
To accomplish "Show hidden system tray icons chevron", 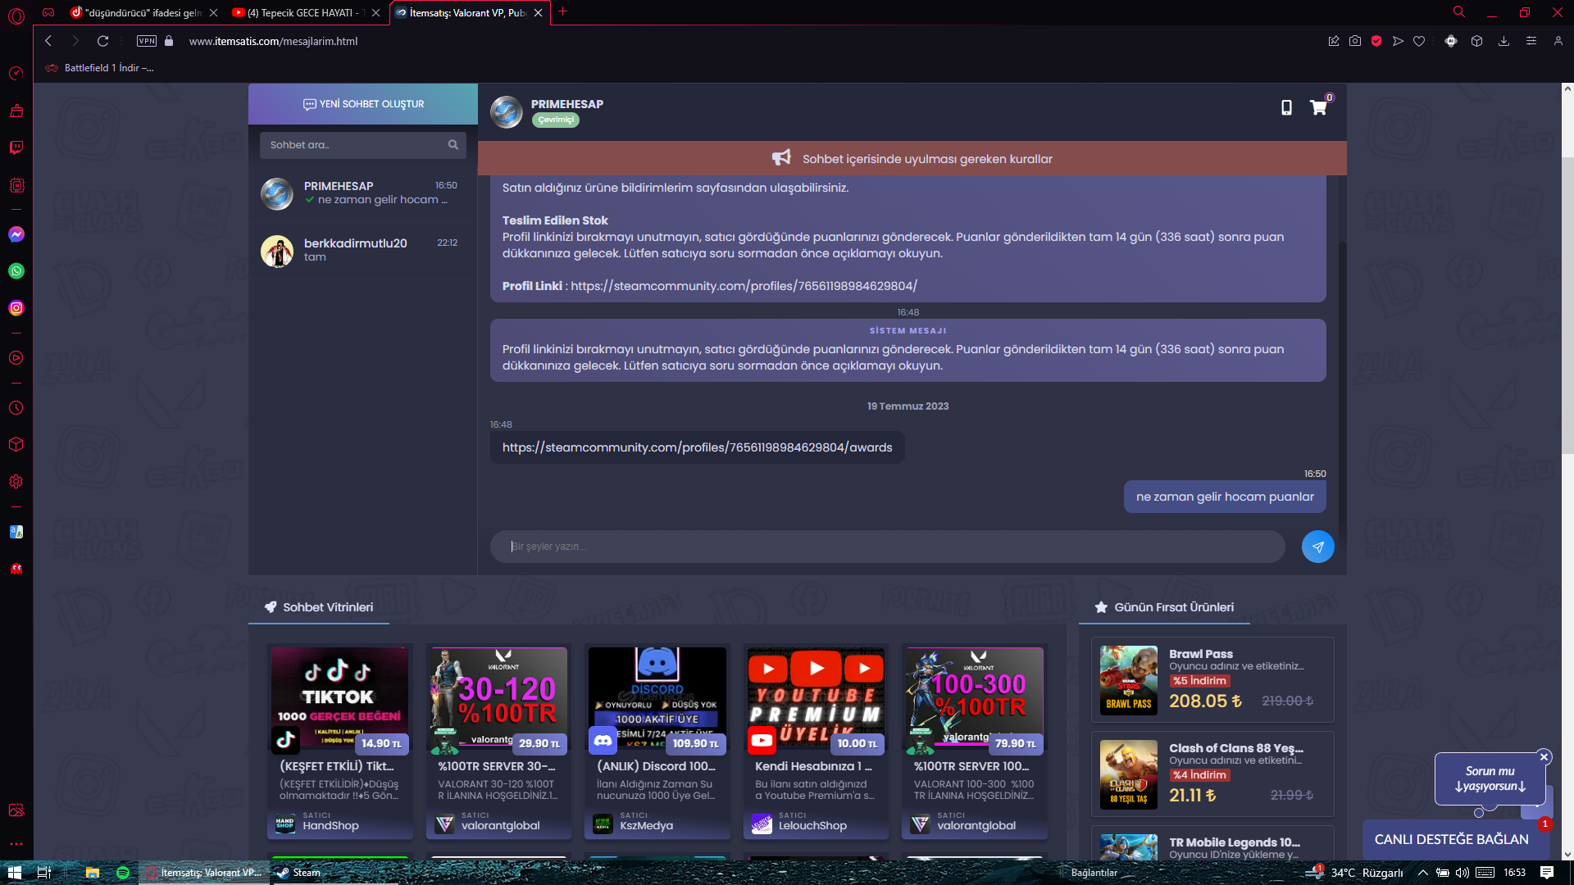I will coord(1423,873).
